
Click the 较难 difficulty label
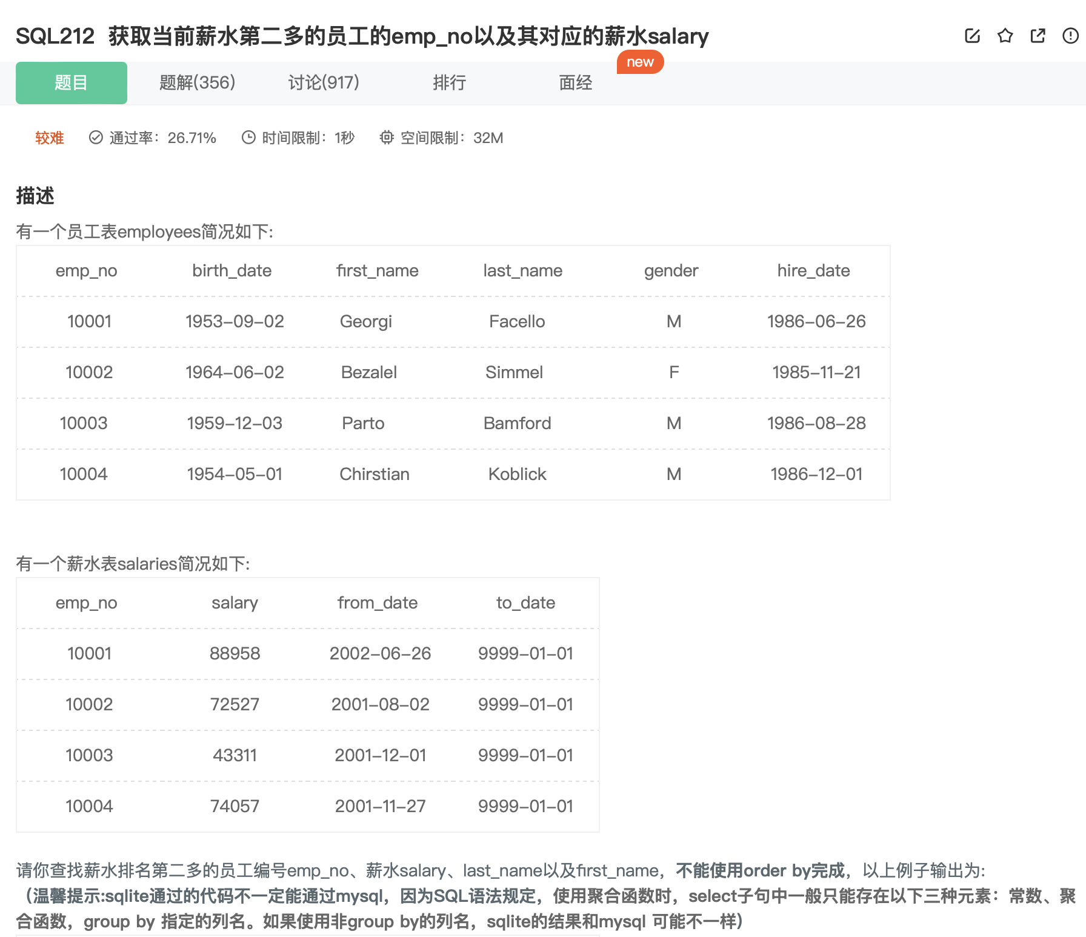[x=50, y=138]
